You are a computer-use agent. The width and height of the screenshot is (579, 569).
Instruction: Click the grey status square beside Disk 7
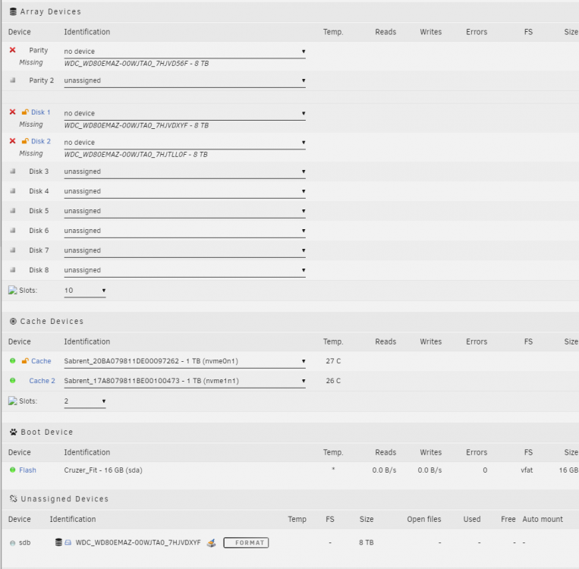13,250
